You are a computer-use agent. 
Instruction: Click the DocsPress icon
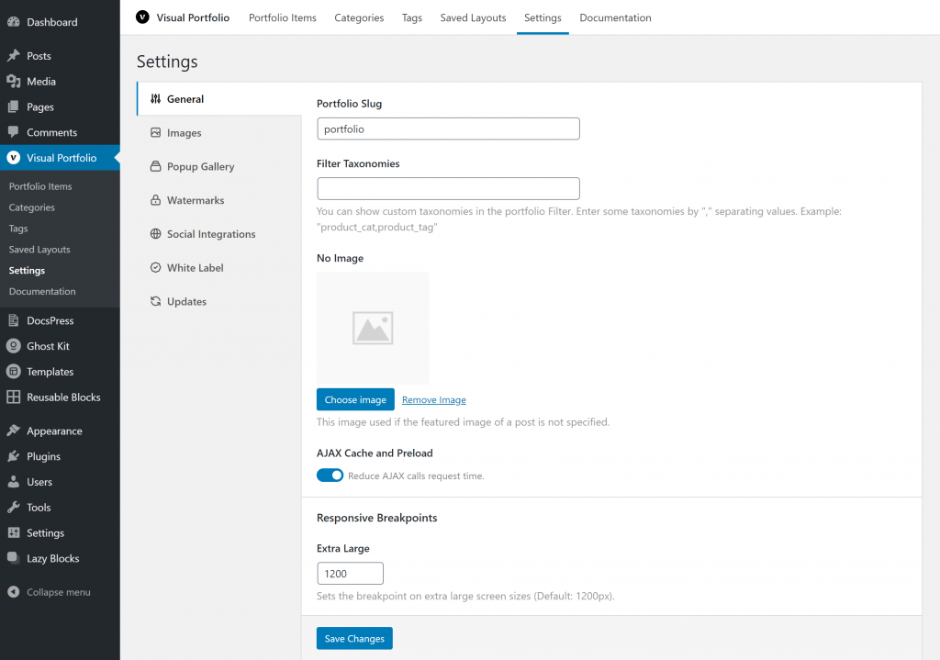tap(13, 320)
